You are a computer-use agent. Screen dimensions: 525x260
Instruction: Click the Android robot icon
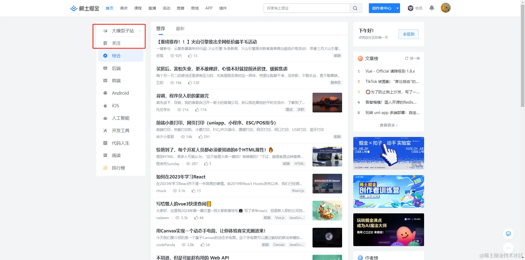click(x=105, y=93)
